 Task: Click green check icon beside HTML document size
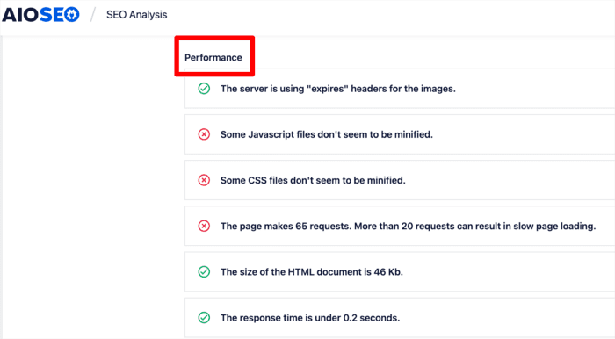[x=204, y=272]
